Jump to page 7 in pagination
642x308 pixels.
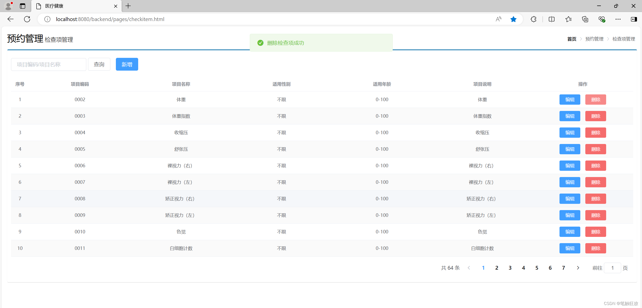pos(564,268)
